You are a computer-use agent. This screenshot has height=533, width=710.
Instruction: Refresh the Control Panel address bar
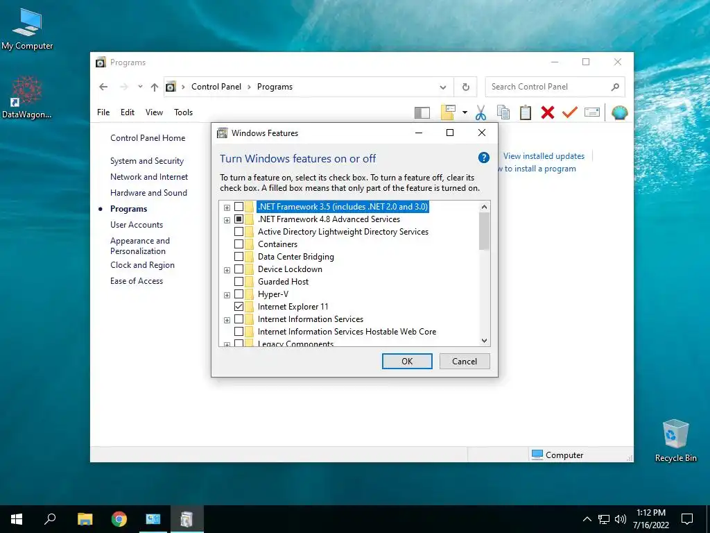click(x=465, y=87)
